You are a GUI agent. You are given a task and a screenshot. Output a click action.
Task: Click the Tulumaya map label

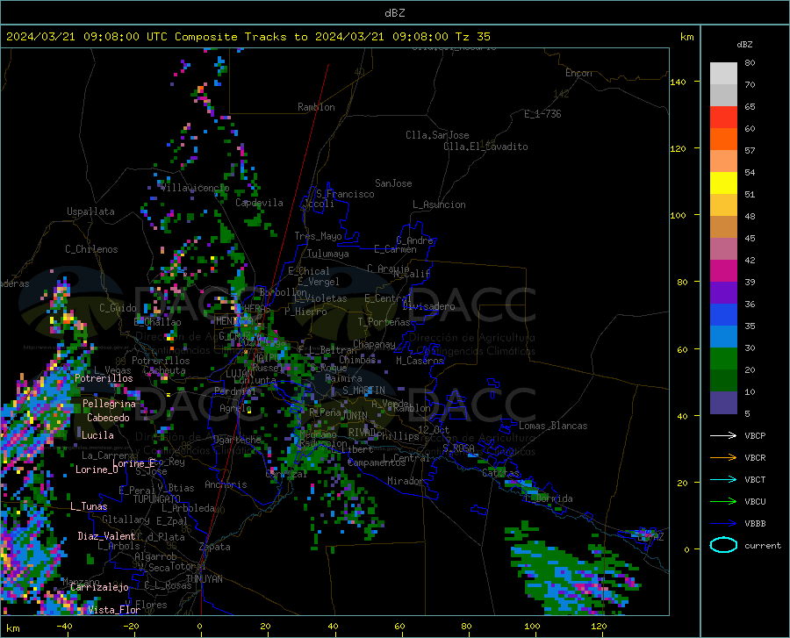(x=328, y=254)
